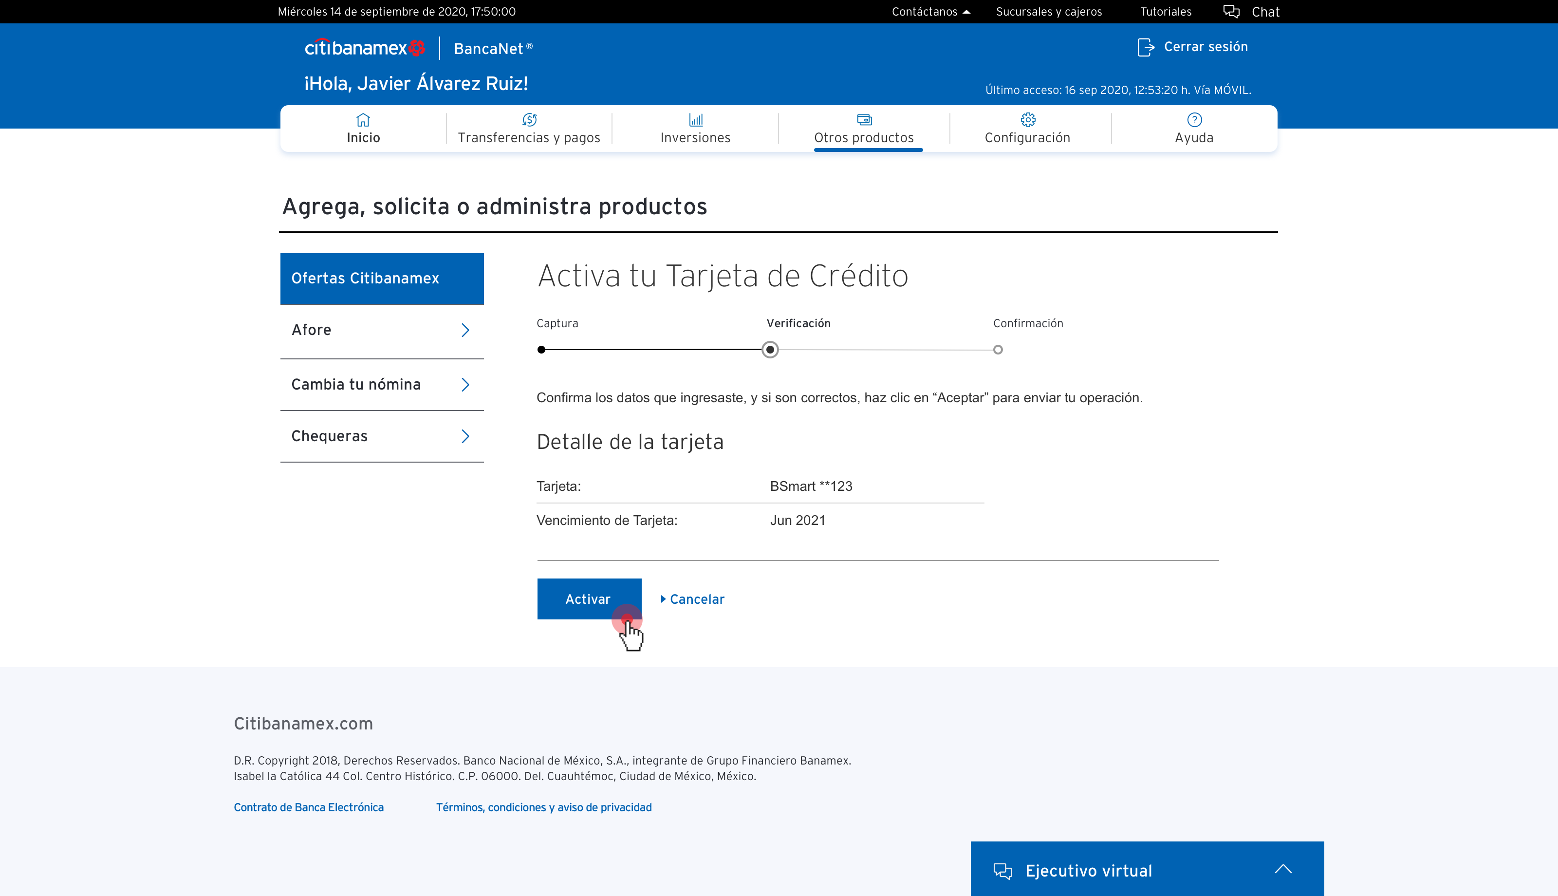
Task: Click the Ayuda question mark icon
Action: point(1194,119)
